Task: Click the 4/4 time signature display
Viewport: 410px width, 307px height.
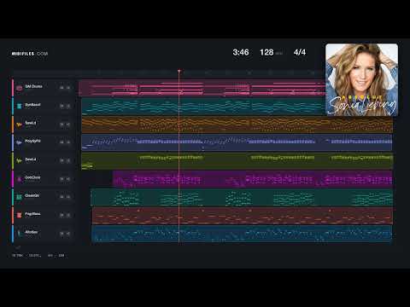Action: coord(300,52)
